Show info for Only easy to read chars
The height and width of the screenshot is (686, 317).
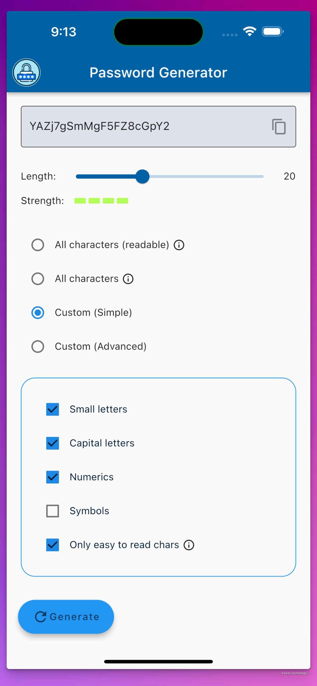189,545
